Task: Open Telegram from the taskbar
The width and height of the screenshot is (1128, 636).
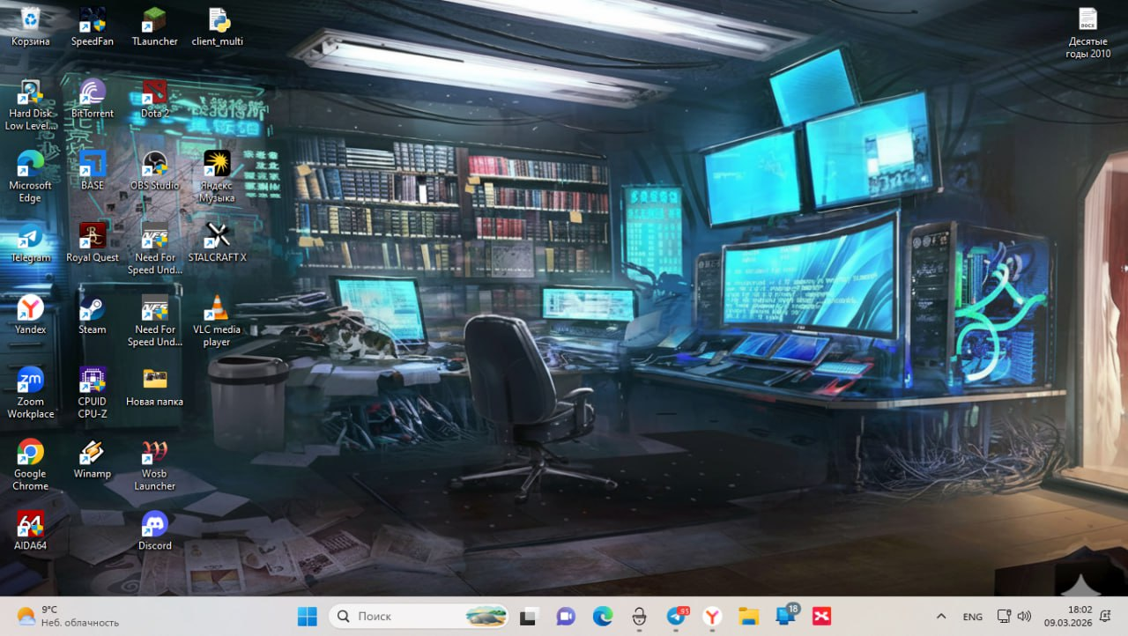Action: [x=676, y=617]
